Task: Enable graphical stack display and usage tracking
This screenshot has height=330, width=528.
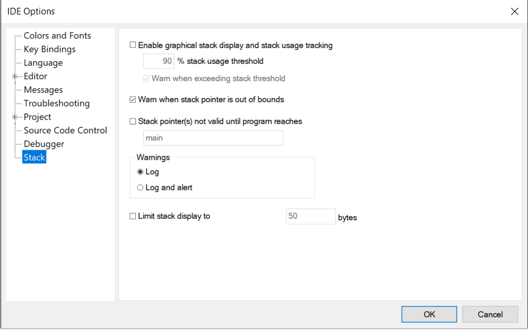Action: coord(134,45)
